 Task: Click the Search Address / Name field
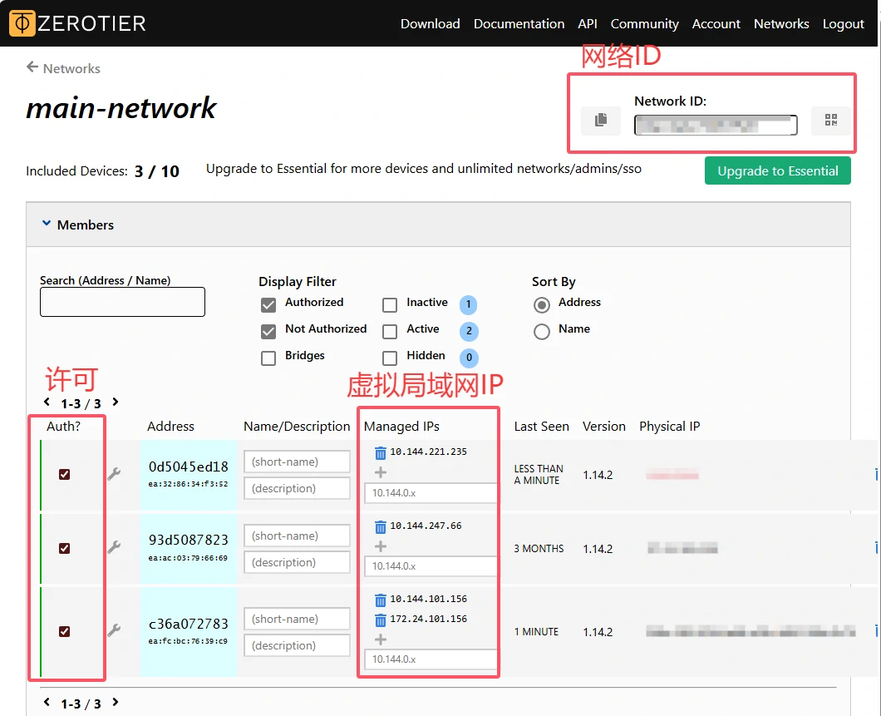122,302
